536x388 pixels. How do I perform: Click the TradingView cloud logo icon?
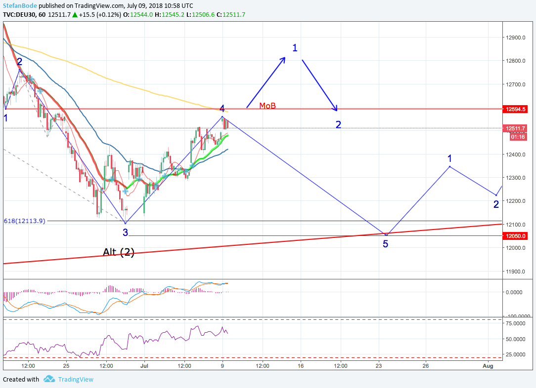[x=49, y=379]
